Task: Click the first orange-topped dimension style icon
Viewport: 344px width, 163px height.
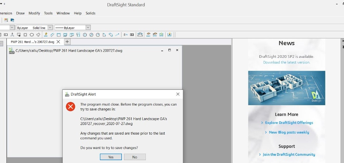Action: [148, 35]
